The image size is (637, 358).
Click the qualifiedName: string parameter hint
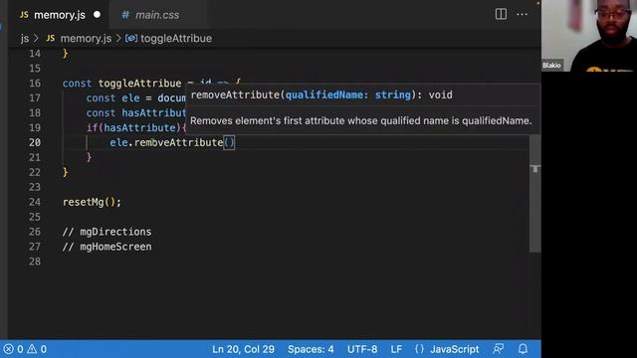click(x=348, y=95)
